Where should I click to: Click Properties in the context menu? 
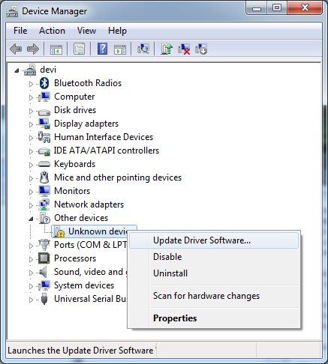(x=175, y=318)
